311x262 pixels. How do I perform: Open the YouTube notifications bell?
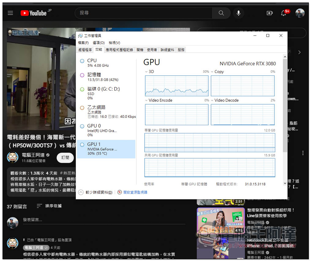[x=284, y=13]
